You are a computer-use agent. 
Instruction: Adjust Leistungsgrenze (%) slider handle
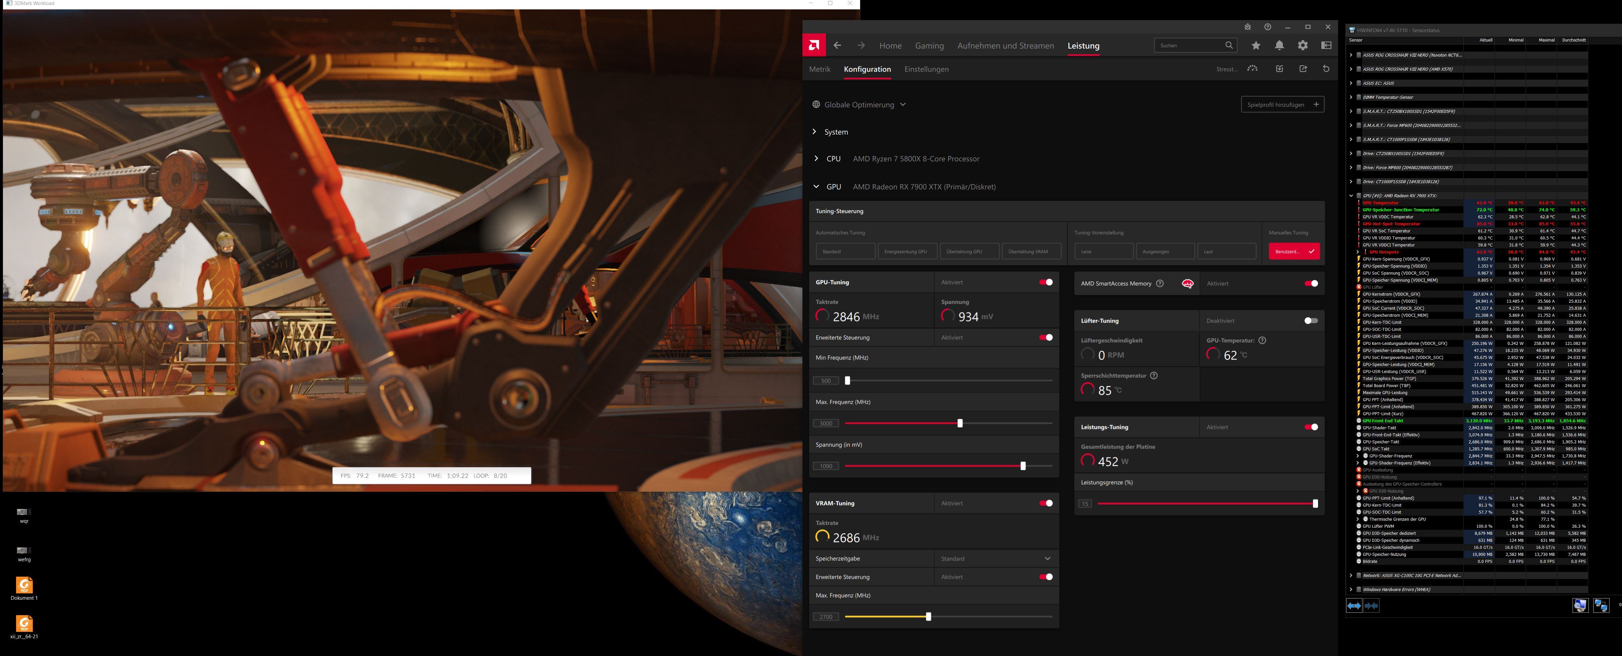coord(1315,504)
